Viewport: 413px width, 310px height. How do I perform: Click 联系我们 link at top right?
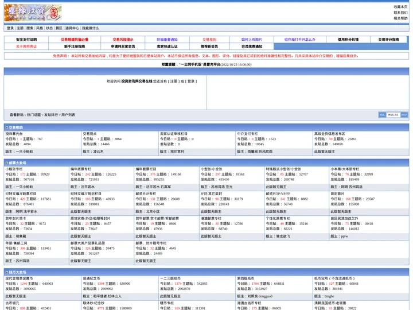(400, 13)
